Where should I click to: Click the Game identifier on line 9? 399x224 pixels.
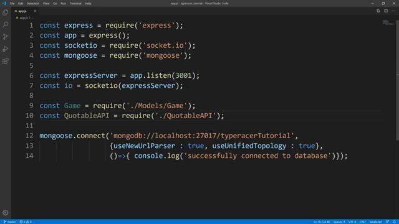coord(72,106)
